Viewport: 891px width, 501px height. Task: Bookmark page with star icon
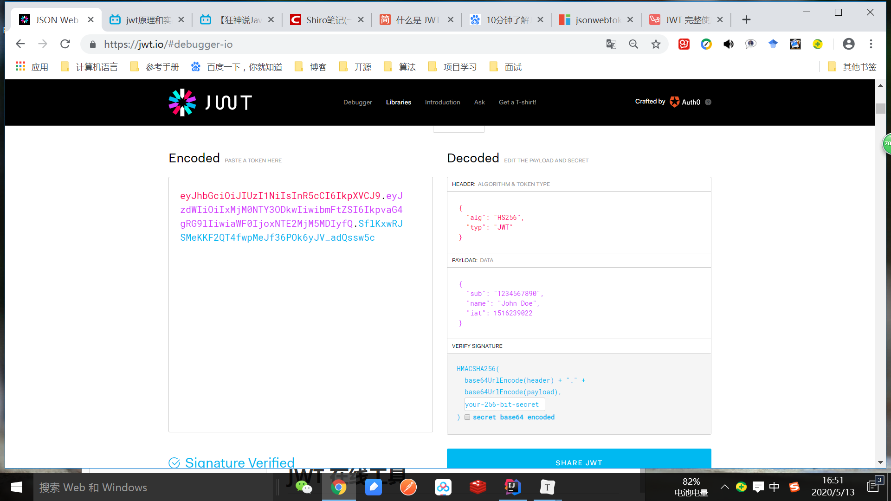656,44
